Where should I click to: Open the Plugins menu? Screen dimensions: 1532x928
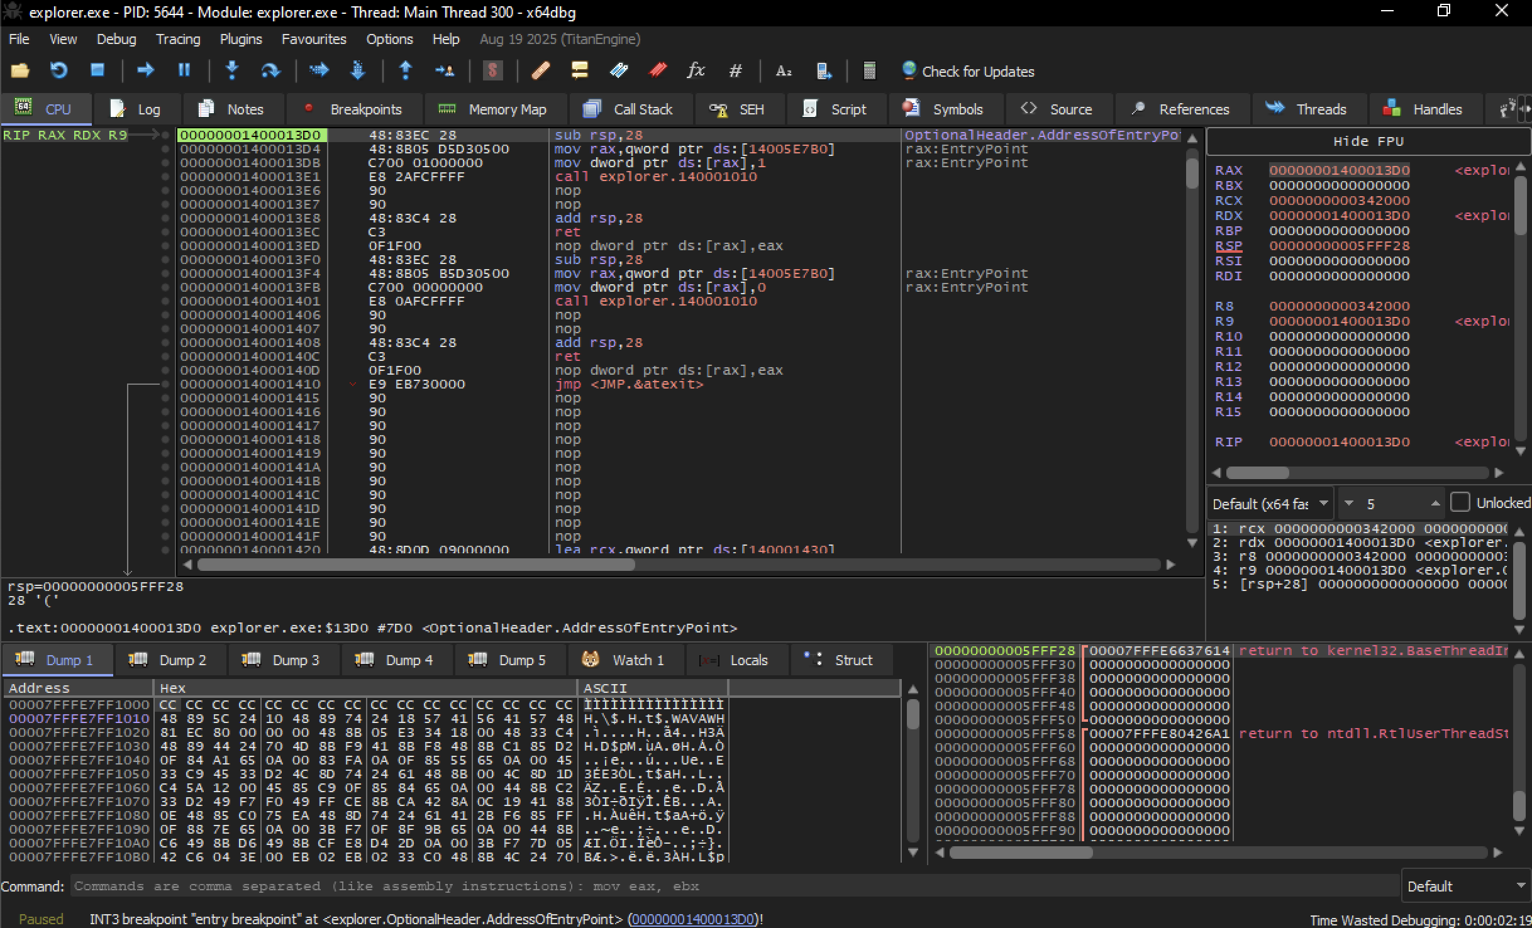click(241, 39)
